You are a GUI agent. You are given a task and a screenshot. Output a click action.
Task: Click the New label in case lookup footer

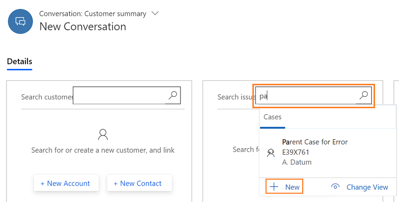coord(292,187)
